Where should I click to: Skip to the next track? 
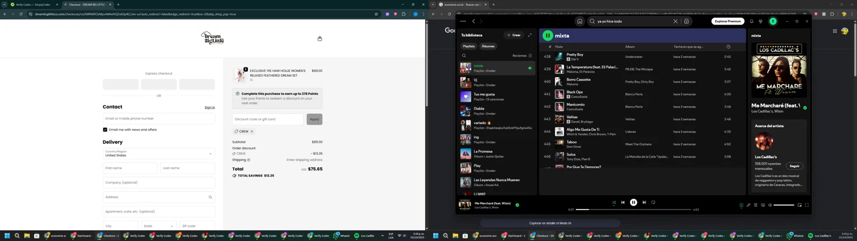(x=644, y=202)
